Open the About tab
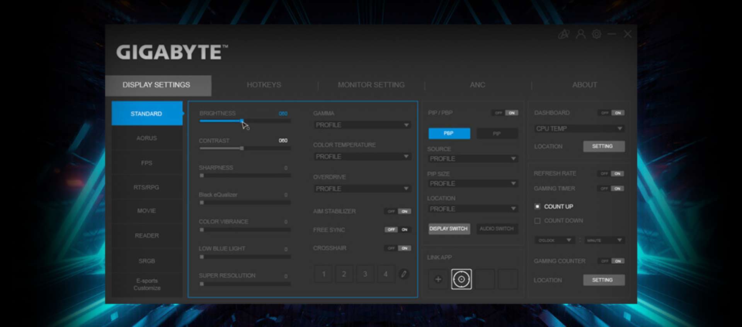742x327 pixels. pos(585,85)
